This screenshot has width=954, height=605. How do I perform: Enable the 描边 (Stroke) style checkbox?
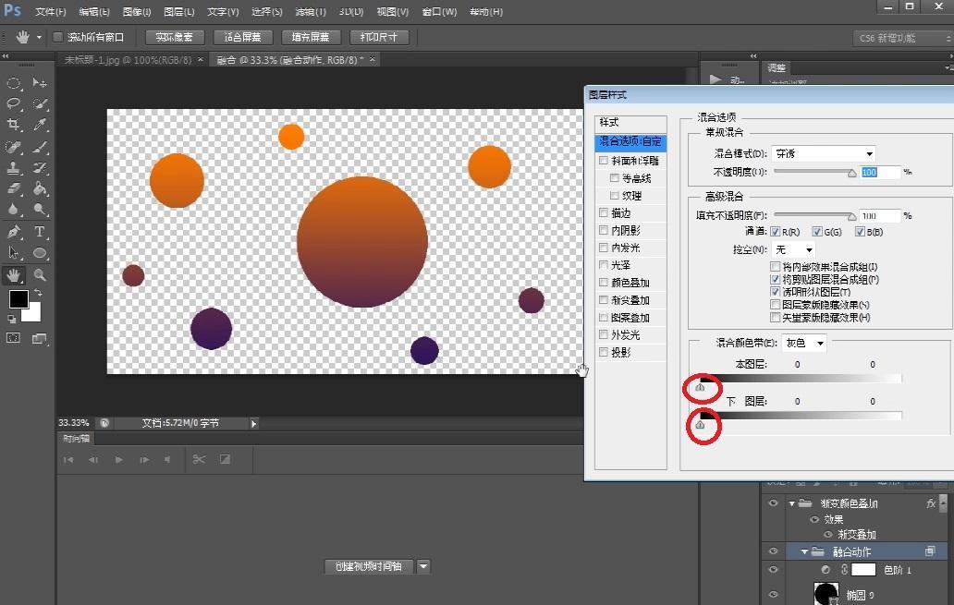604,213
